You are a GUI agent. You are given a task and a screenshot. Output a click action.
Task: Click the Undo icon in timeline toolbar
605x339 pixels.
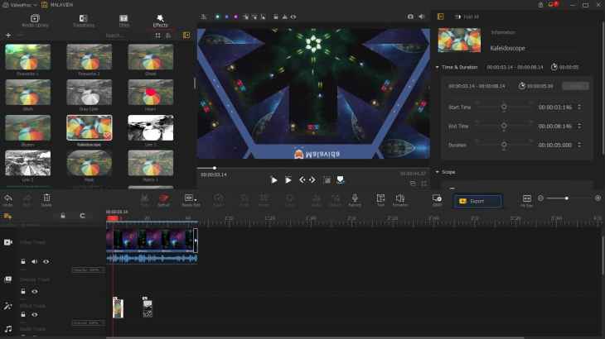[8, 198]
